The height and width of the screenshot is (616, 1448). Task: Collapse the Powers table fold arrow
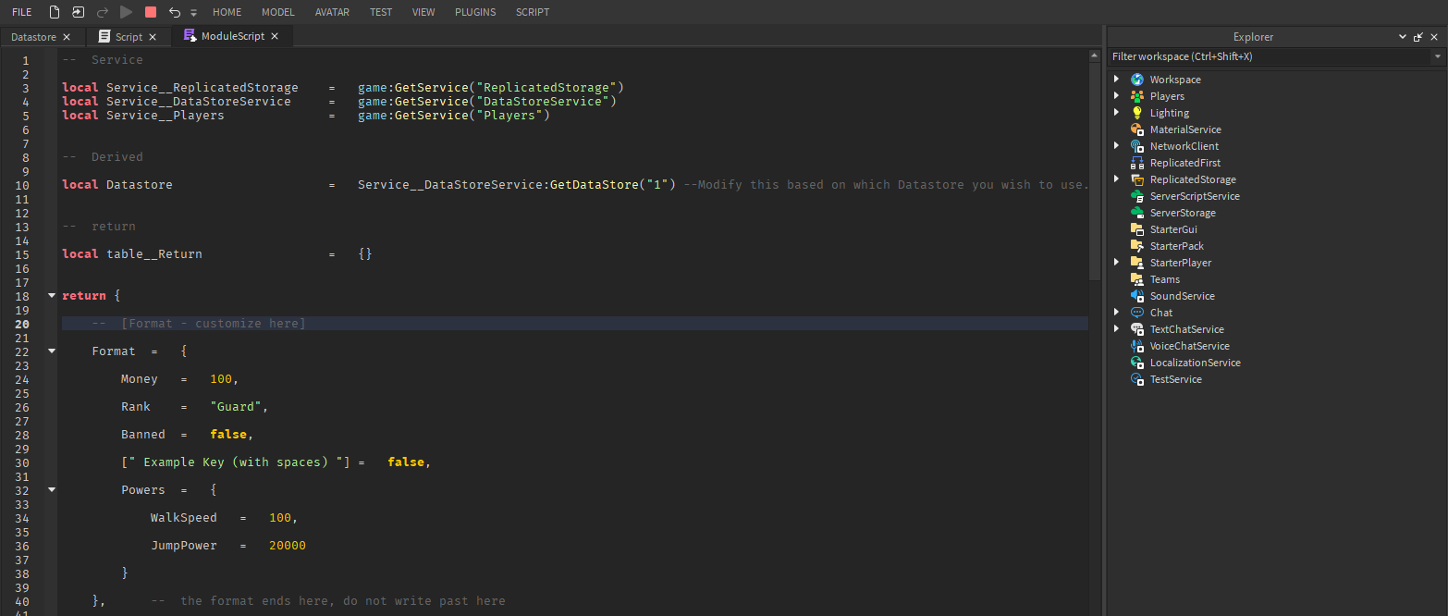[x=52, y=490]
